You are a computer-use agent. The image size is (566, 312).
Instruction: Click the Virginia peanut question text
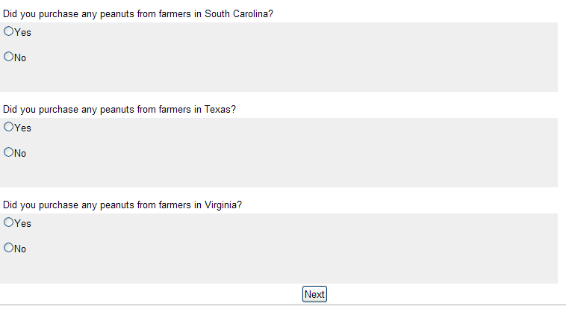(x=122, y=205)
